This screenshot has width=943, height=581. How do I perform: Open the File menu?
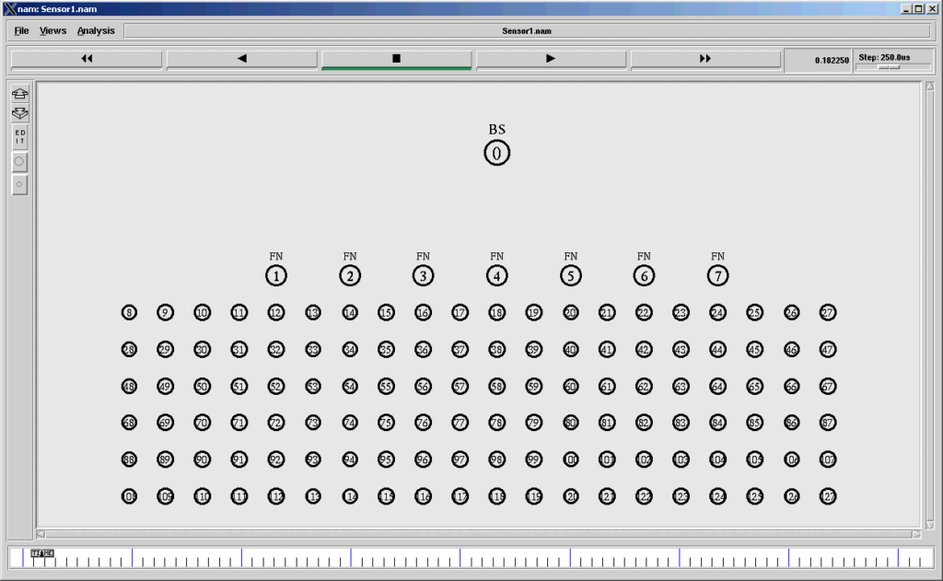point(22,30)
